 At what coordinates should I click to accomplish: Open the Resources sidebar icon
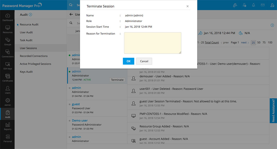pyautogui.click(x=7, y=29)
